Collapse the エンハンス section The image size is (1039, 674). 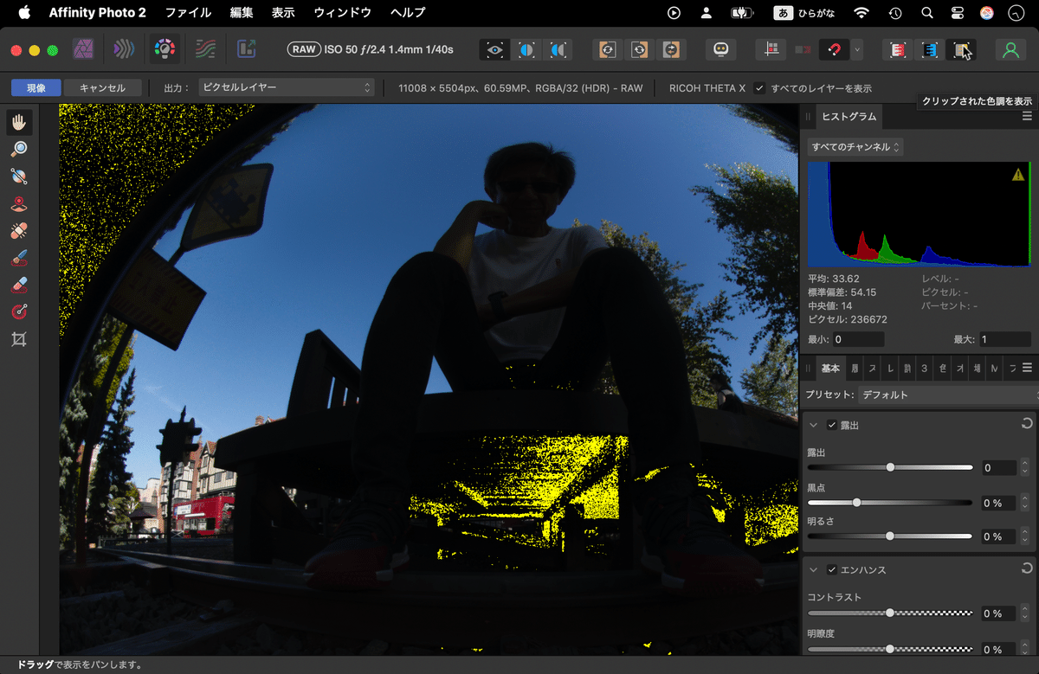point(812,569)
